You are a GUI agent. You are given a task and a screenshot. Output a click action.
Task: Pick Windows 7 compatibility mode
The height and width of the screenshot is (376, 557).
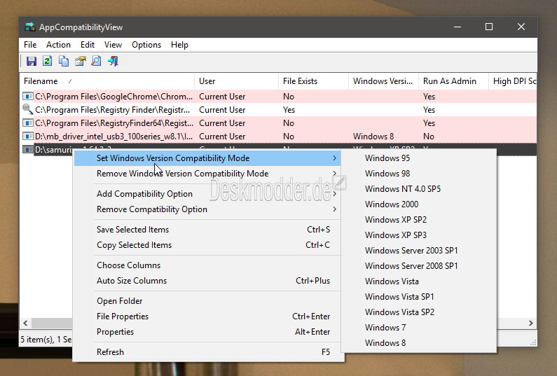pyautogui.click(x=418, y=328)
